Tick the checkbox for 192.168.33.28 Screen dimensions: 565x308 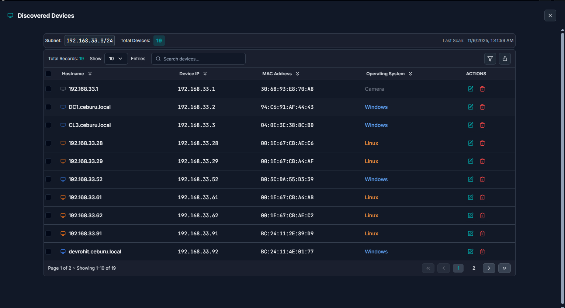(x=48, y=143)
